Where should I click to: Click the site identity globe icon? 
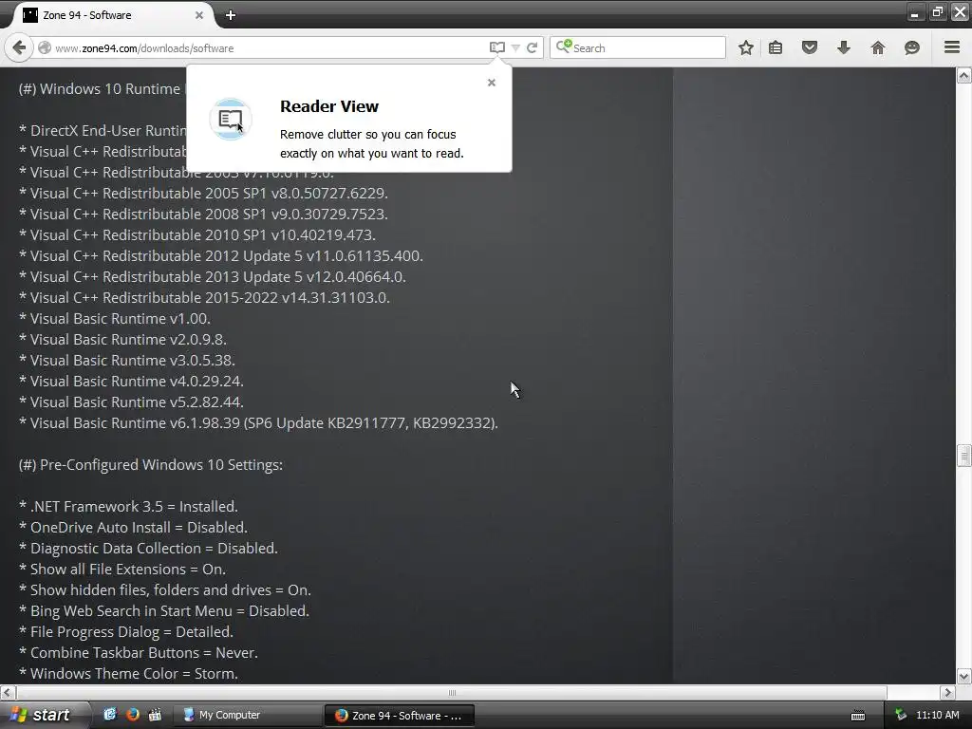pos(45,47)
